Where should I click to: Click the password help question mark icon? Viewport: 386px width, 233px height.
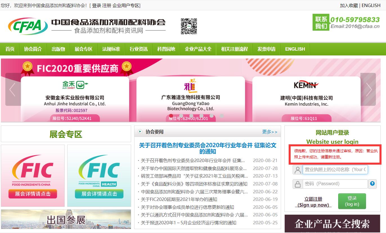tap(372, 183)
